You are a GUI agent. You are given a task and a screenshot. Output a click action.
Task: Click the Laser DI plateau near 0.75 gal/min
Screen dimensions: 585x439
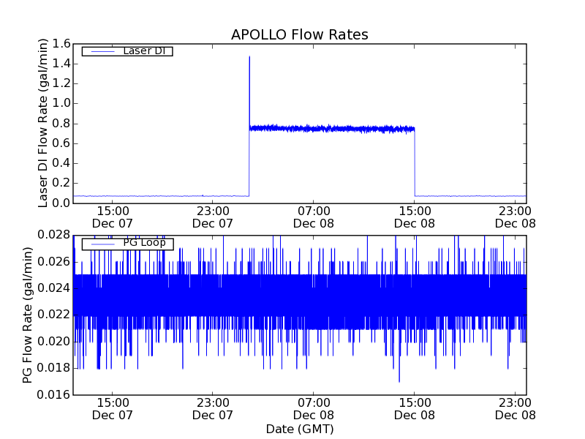coord(329,129)
